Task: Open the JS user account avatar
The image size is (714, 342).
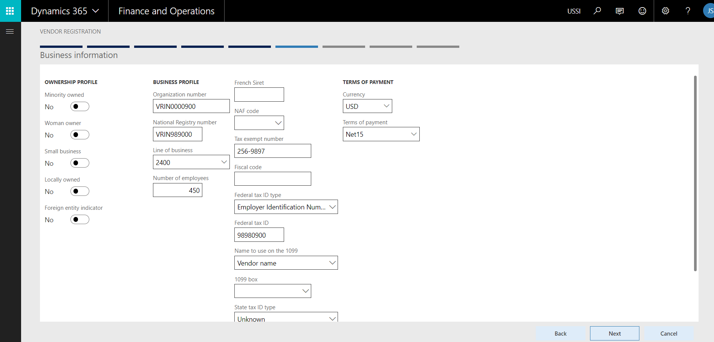Action: pyautogui.click(x=709, y=11)
